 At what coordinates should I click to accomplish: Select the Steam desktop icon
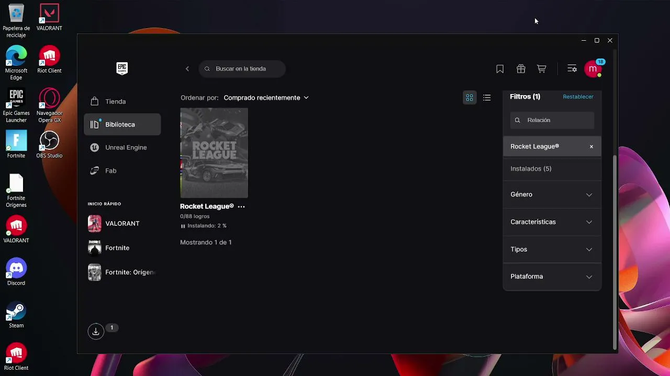click(16, 315)
